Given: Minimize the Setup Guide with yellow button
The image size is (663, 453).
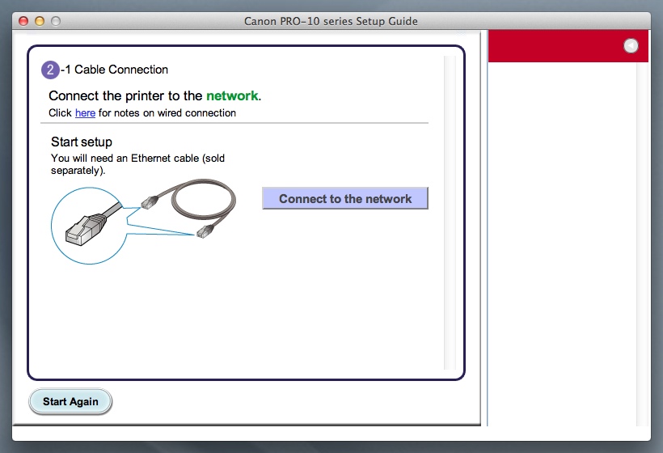Looking at the screenshot, I should coord(39,21).
